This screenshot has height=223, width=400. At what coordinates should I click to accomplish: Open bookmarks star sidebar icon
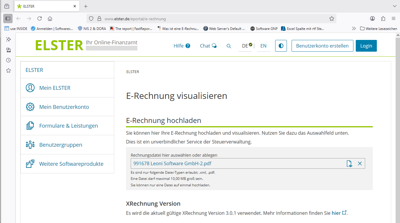[x=8, y=70]
